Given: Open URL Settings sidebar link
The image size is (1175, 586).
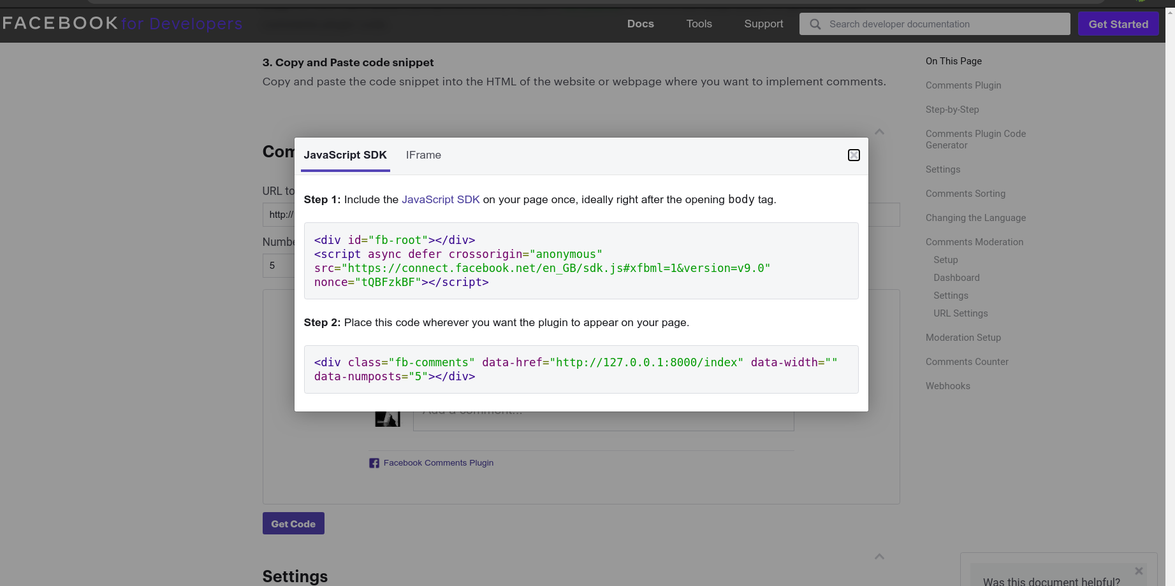Looking at the screenshot, I should (x=960, y=313).
